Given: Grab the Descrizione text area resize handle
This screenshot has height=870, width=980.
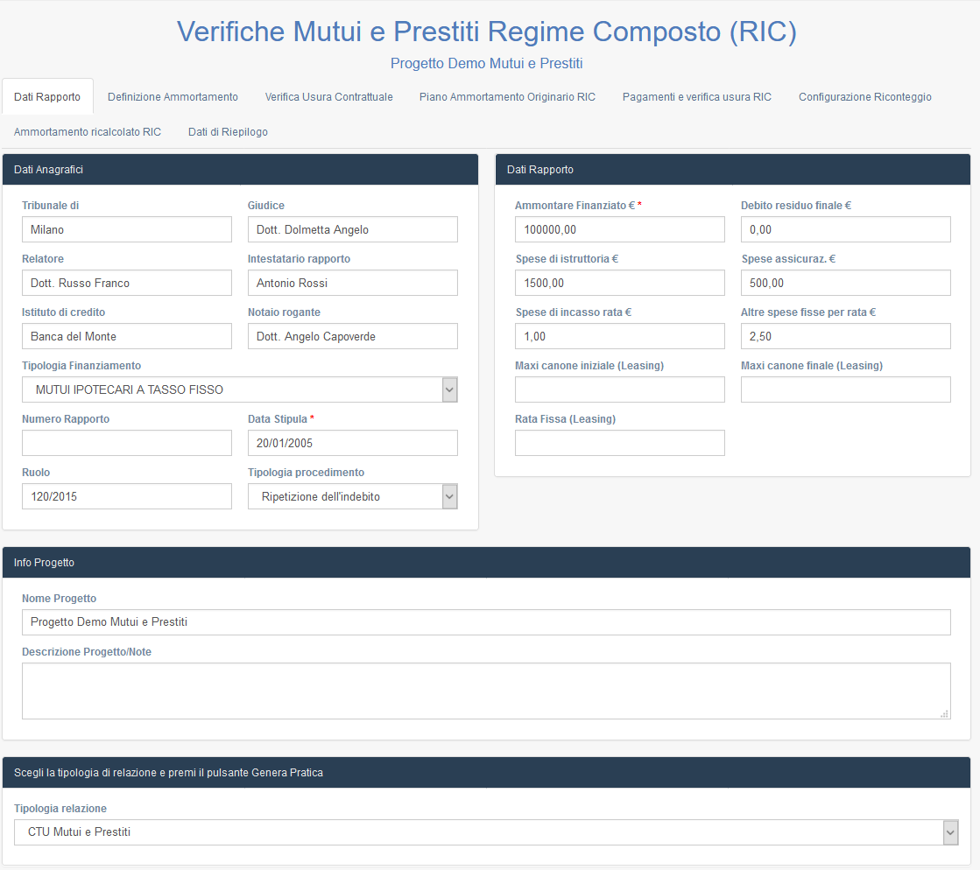Looking at the screenshot, I should coord(944,714).
